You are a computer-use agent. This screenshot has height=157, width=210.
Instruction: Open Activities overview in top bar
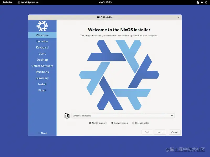click(x=7, y=2)
